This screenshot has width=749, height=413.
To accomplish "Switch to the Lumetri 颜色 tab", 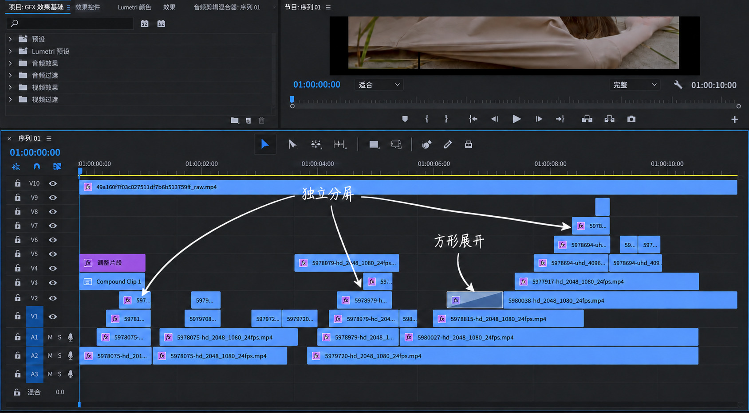I will (x=134, y=7).
